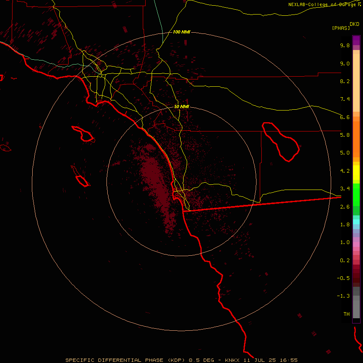The image size is (363, 363).
Task: Click the 5.0 value on the color scale
Action: [345, 153]
